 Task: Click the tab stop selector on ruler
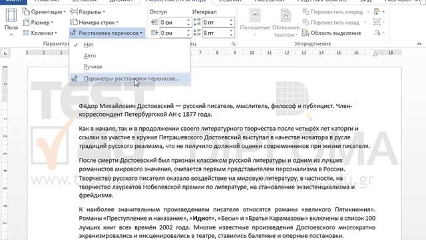coord(5,53)
